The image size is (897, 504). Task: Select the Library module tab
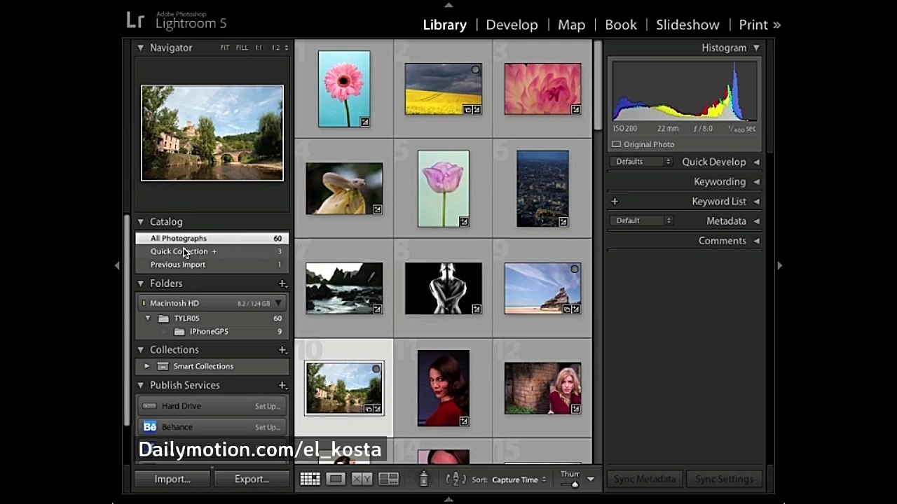(444, 24)
